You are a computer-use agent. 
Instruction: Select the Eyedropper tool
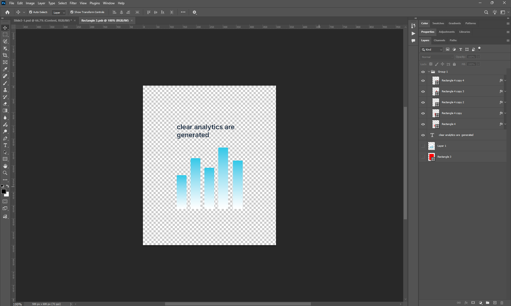(5, 69)
